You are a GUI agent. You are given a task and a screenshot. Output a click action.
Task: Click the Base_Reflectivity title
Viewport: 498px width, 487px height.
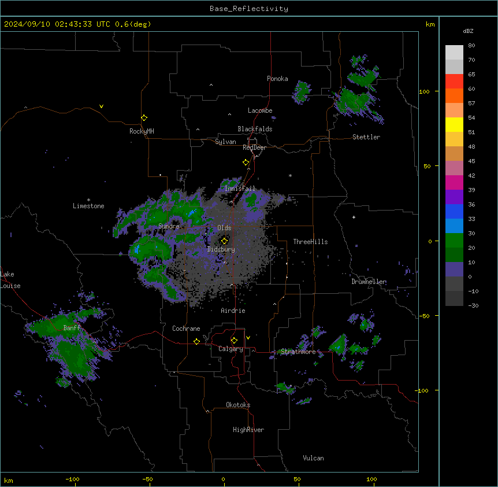[249, 9]
